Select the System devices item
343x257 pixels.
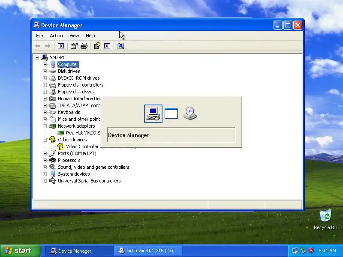tap(74, 174)
